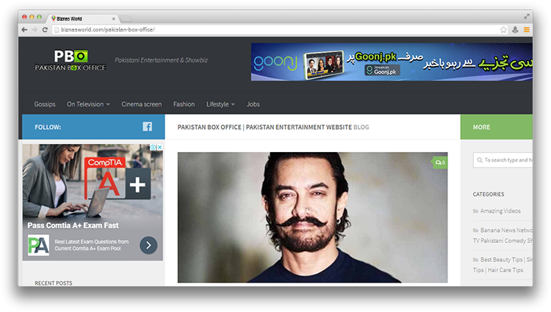Click the Stream on Goonj.pk button in banner

[382, 70]
